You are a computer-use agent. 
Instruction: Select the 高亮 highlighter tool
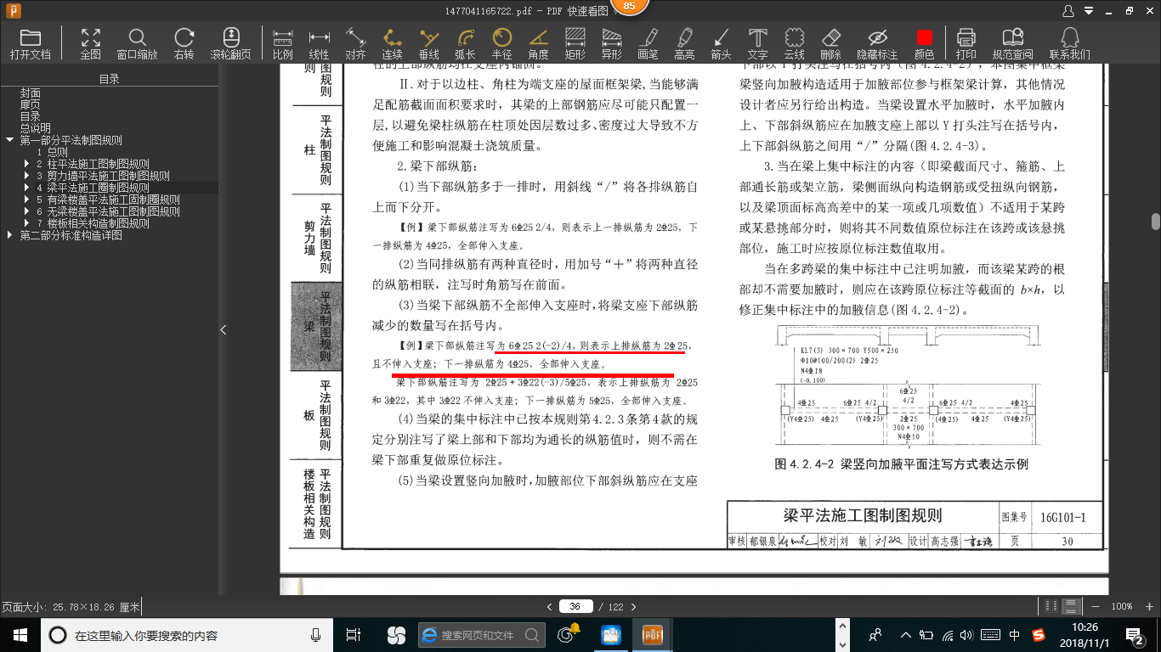684,43
